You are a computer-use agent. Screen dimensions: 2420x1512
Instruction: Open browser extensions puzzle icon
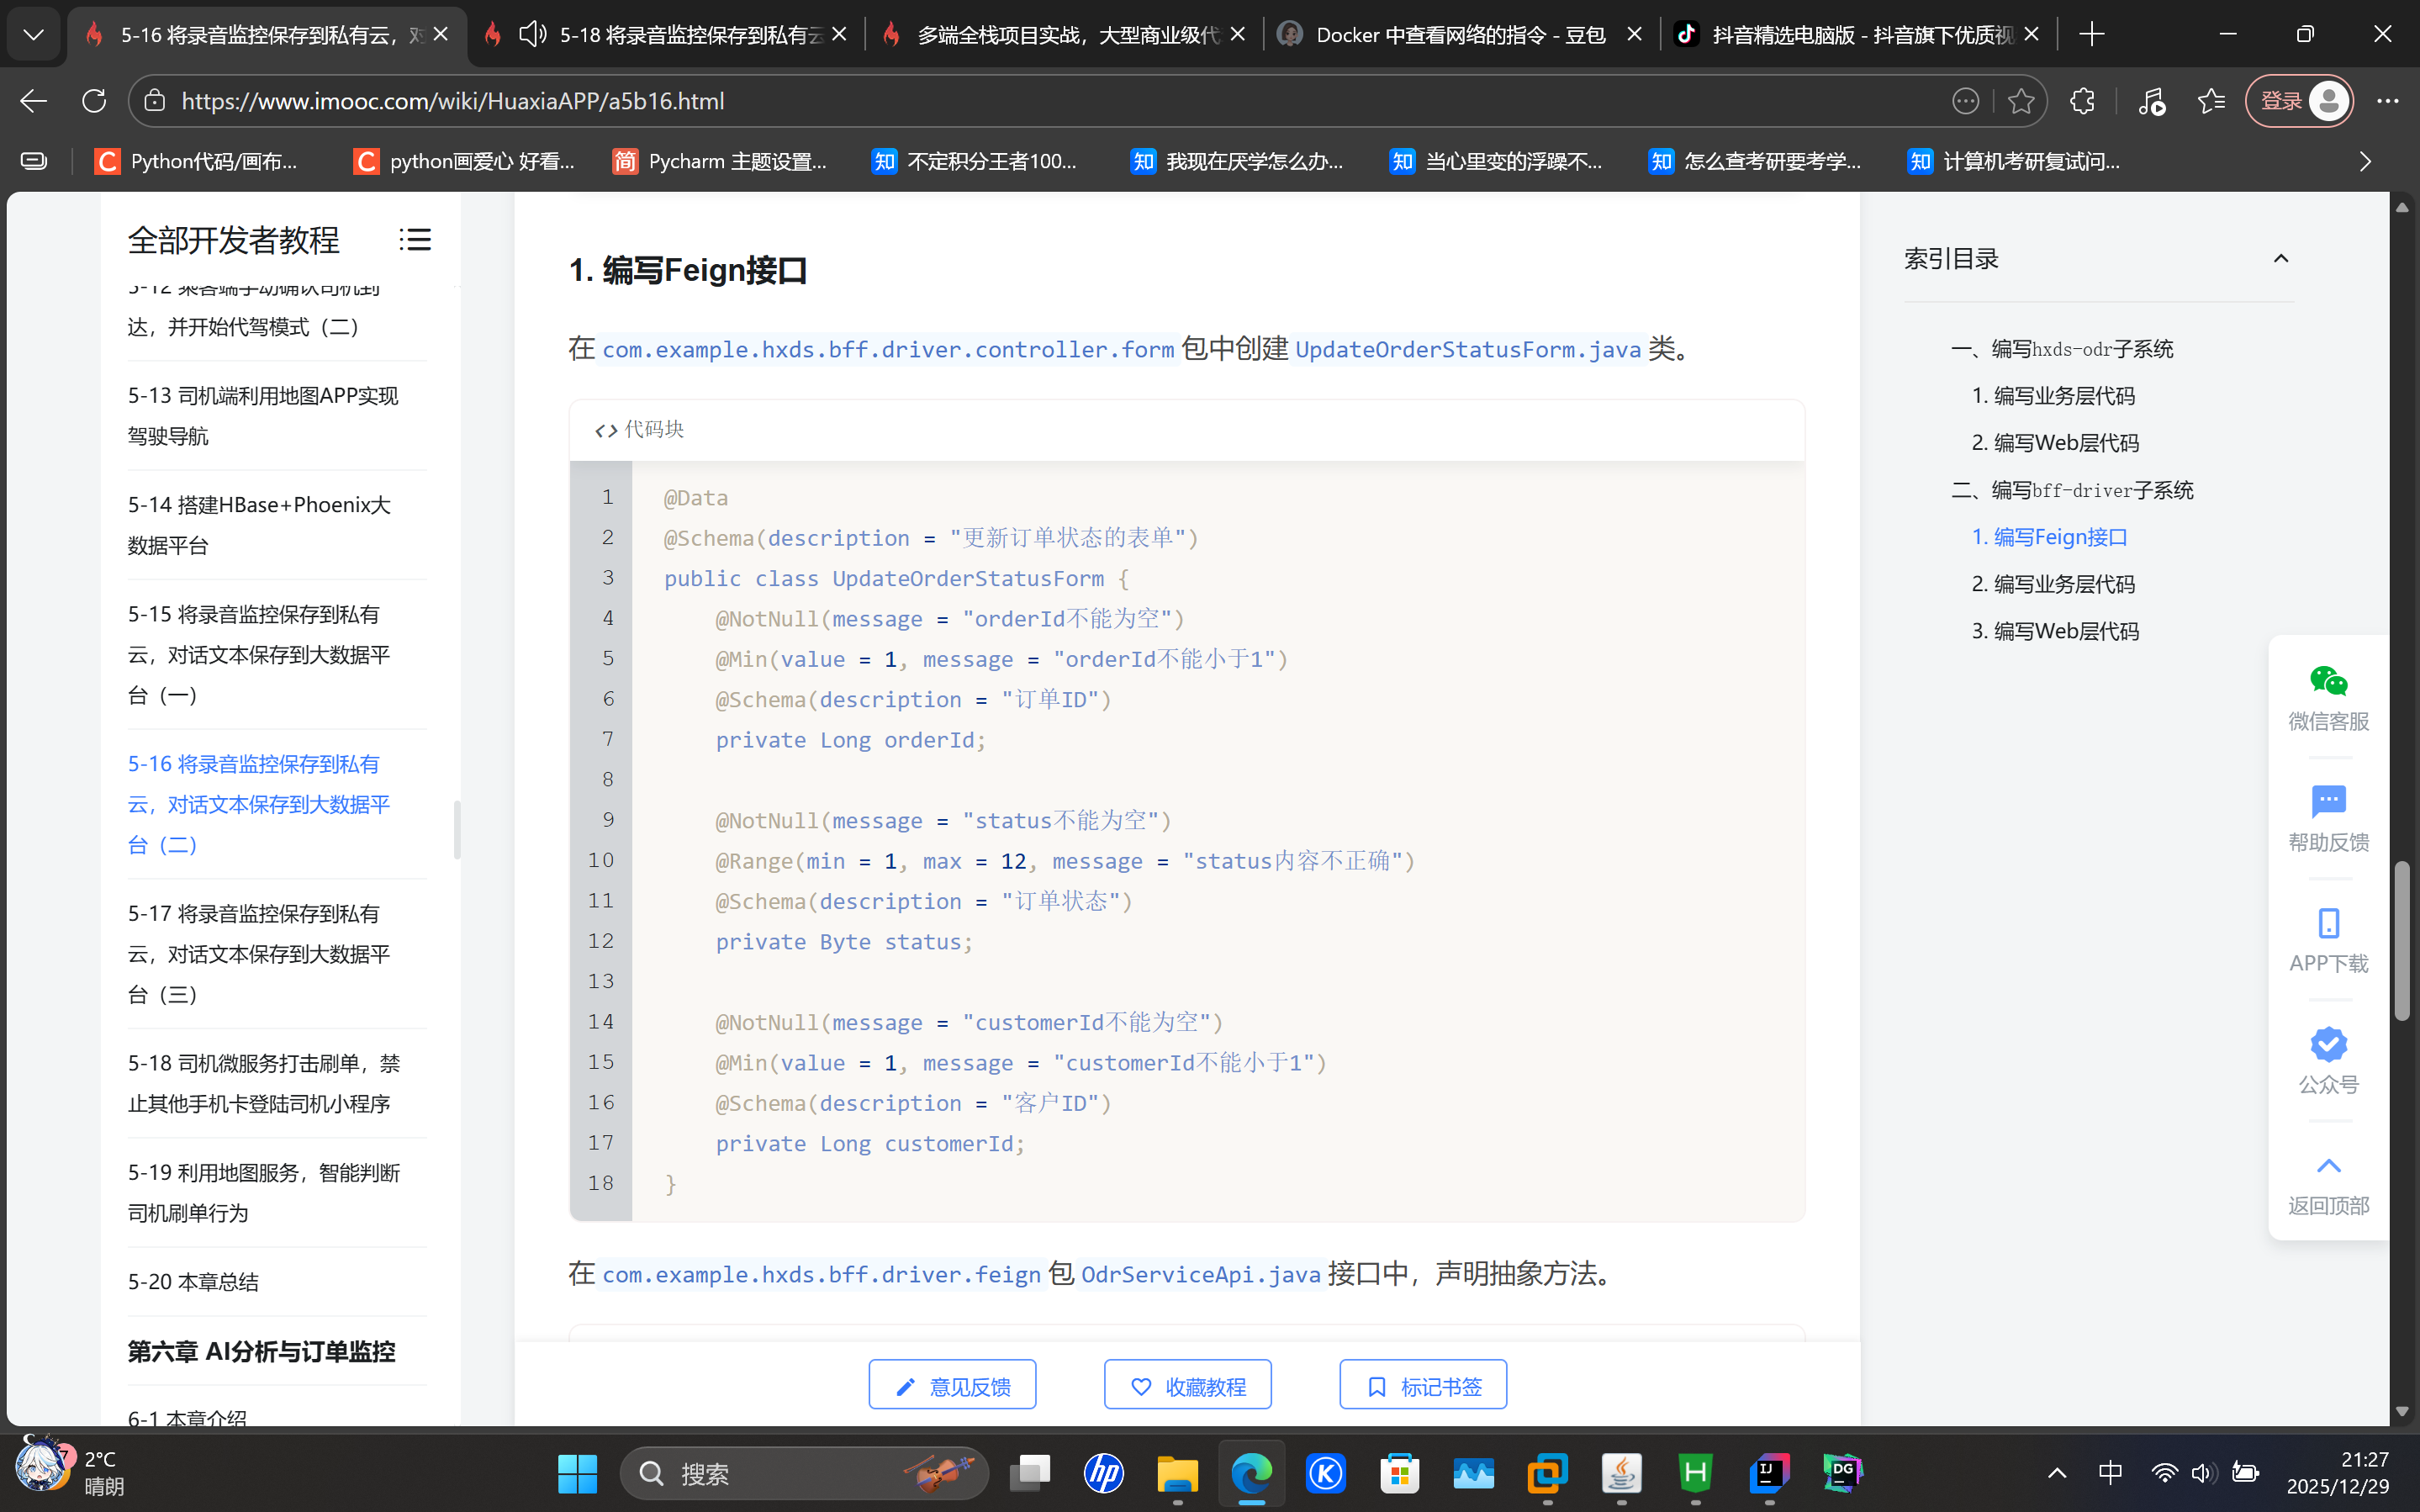pyautogui.click(x=2082, y=101)
